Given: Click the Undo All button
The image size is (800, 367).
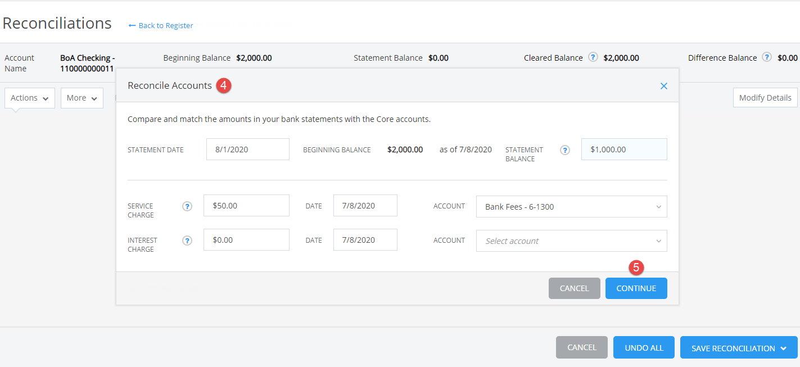Looking at the screenshot, I should [644, 347].
